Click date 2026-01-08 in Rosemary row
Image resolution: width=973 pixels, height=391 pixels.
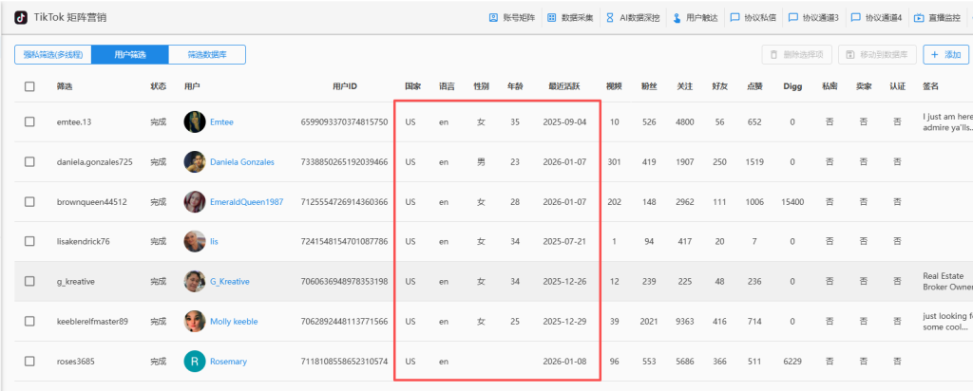[564, 361]
